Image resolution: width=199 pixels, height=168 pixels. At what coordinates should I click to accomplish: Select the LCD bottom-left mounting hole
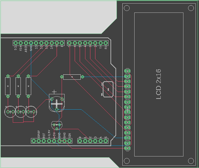[x=127, y=161]
